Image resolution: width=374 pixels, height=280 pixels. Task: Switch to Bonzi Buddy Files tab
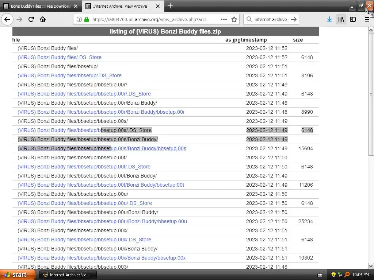coord(41,6)
